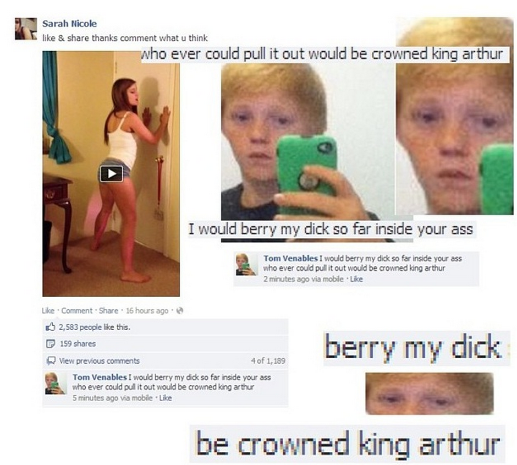Click the globe privacy icon after 16 hours ago

[x=180, y=311]
